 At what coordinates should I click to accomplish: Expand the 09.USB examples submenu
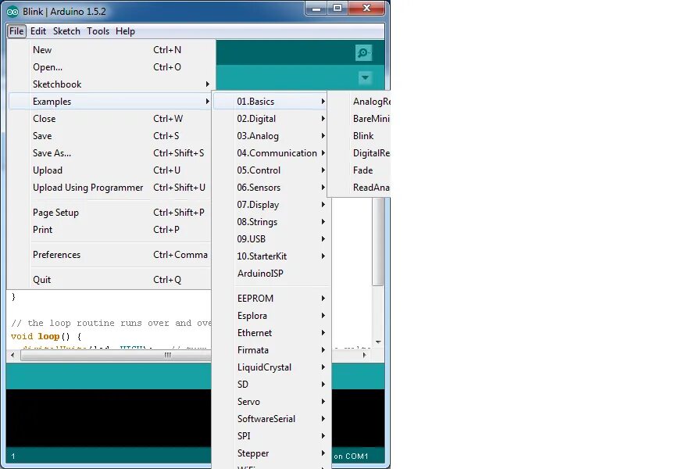pyautogui.click(x=271, y=239)
